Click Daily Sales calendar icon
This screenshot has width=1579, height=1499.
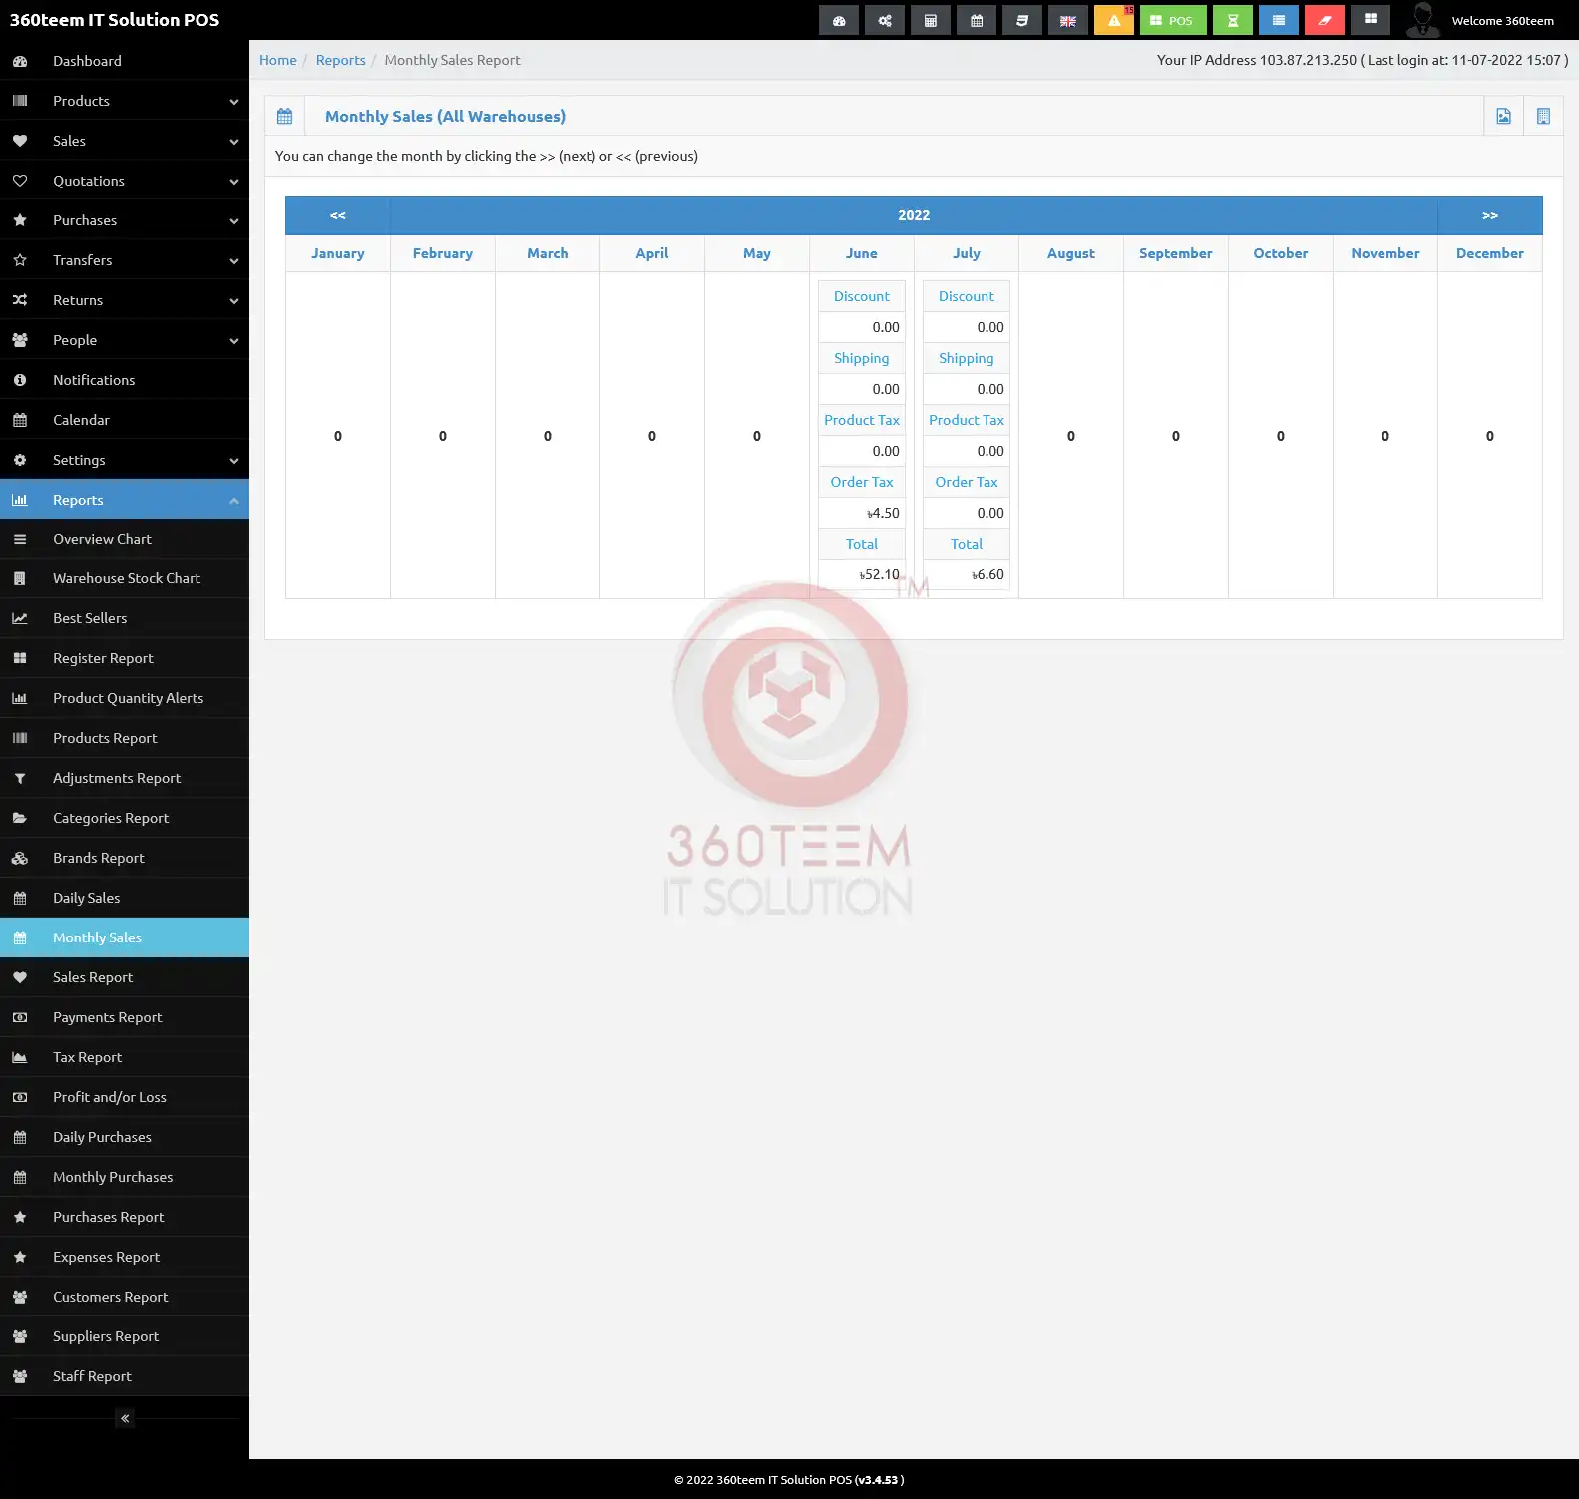(x=20, y=898)
